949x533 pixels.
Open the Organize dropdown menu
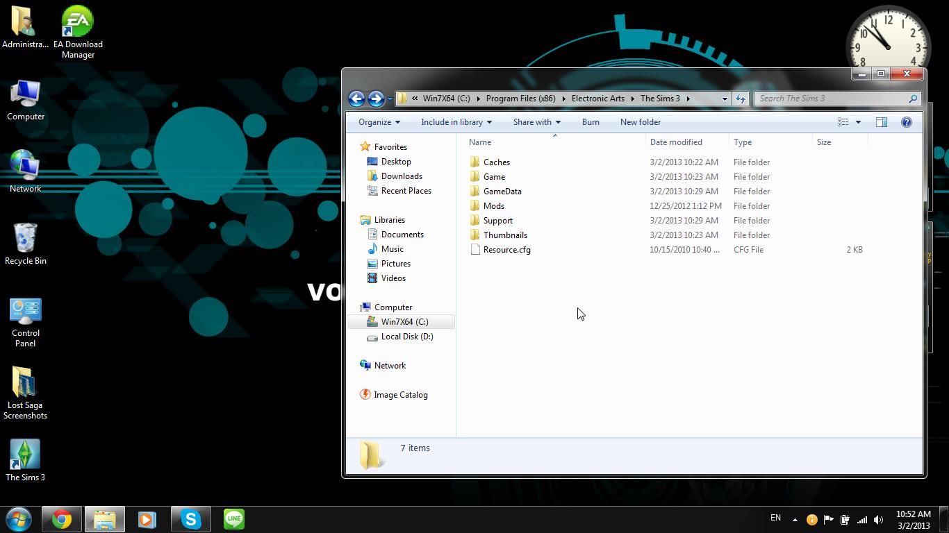click(x=379, y=122)
